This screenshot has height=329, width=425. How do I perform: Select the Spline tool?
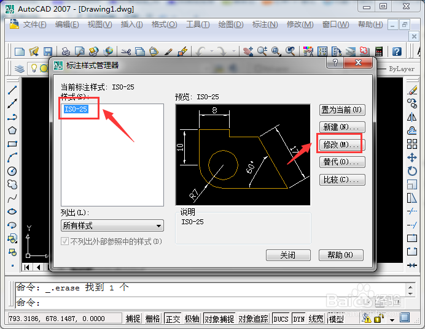[x=12, y=199]
